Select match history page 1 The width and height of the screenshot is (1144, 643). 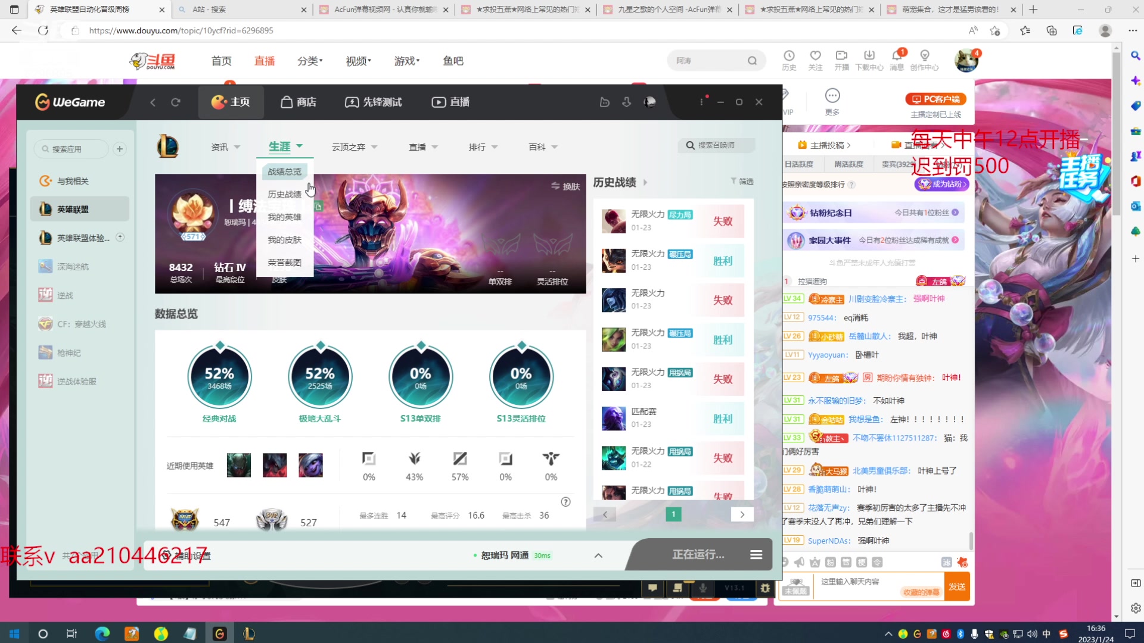pos(673,514)
